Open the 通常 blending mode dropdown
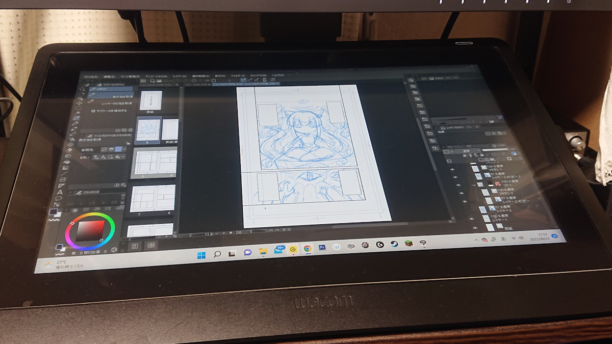Screen dimensions: 612x344 click(467, 151)
